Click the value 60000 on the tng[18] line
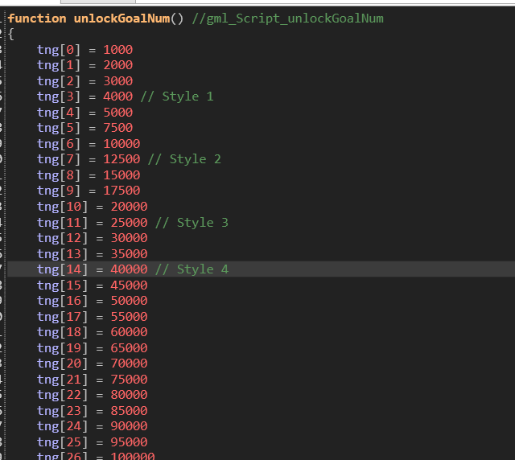 coord(129,332)
